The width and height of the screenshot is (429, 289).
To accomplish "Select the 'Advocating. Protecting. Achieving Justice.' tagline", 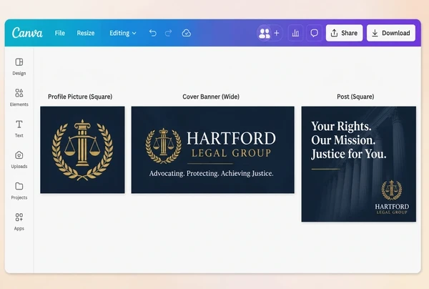I will (211, 173).
